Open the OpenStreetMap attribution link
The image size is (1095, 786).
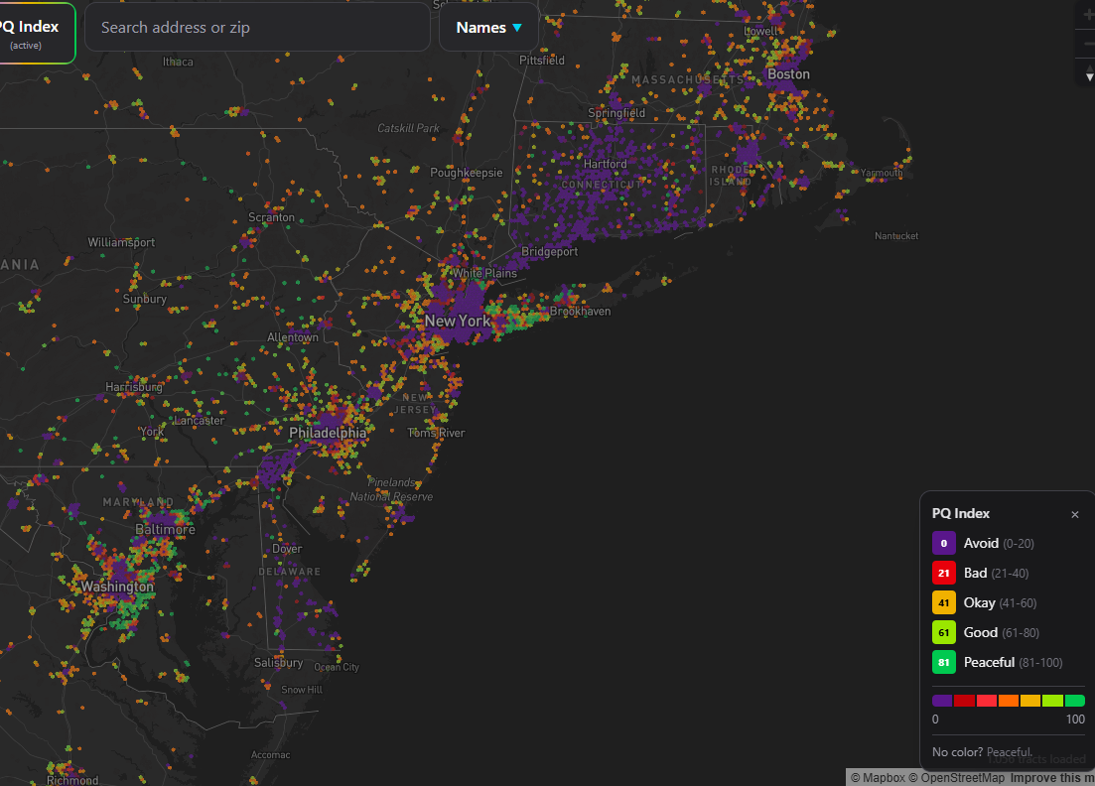click(x=956, y=778)
